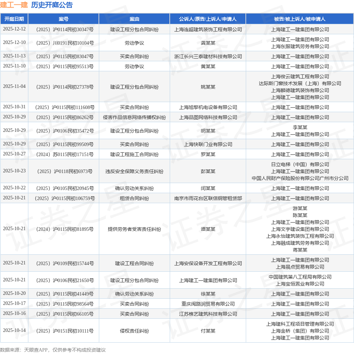The image size is (354, 353).
Task: Click the 开庭日期 column header
Action: pyautogui.click(x=14, y=19)
